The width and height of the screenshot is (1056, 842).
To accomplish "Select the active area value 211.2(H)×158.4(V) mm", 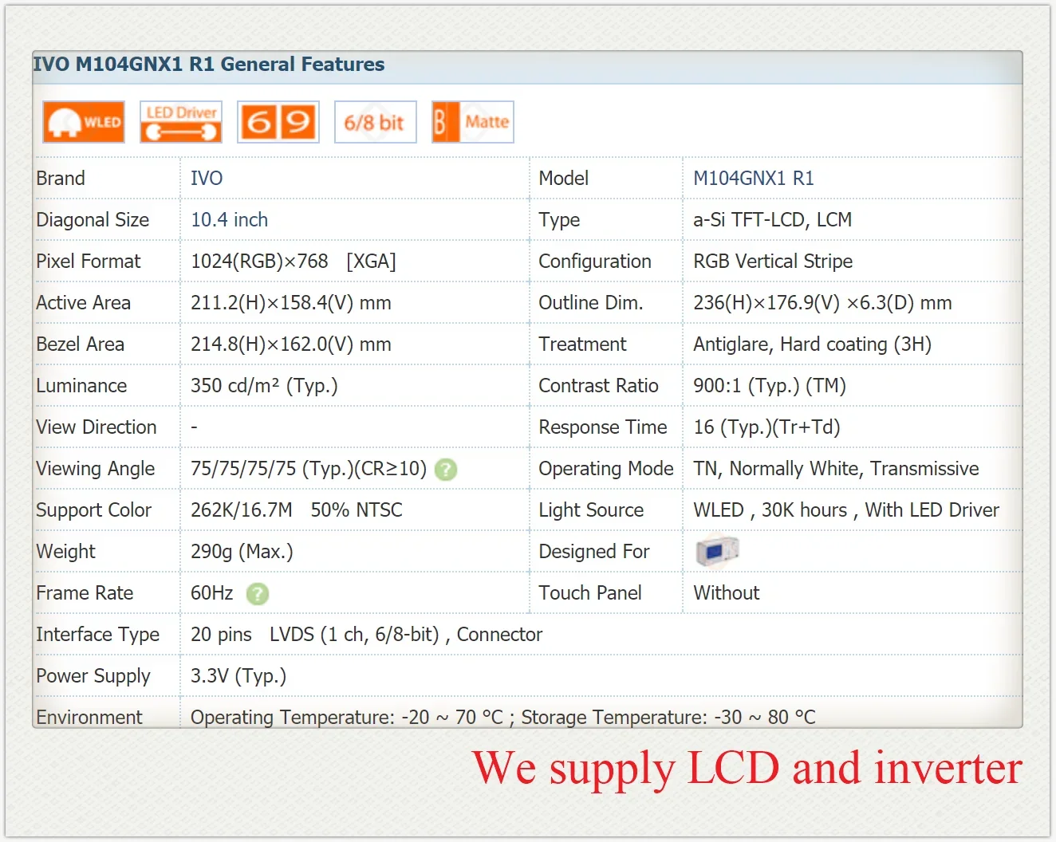I will point(291,303).
